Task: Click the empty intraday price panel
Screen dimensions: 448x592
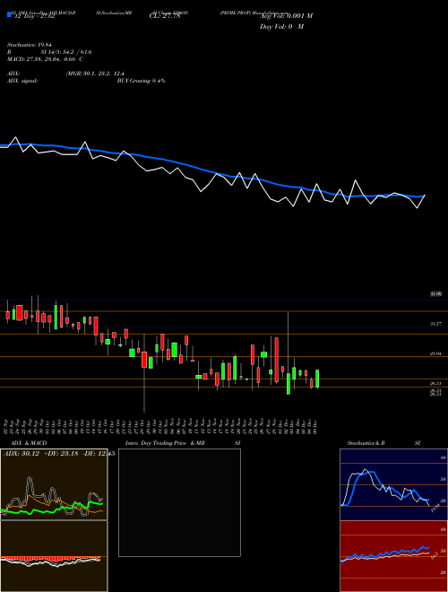Action: (179, 502)
